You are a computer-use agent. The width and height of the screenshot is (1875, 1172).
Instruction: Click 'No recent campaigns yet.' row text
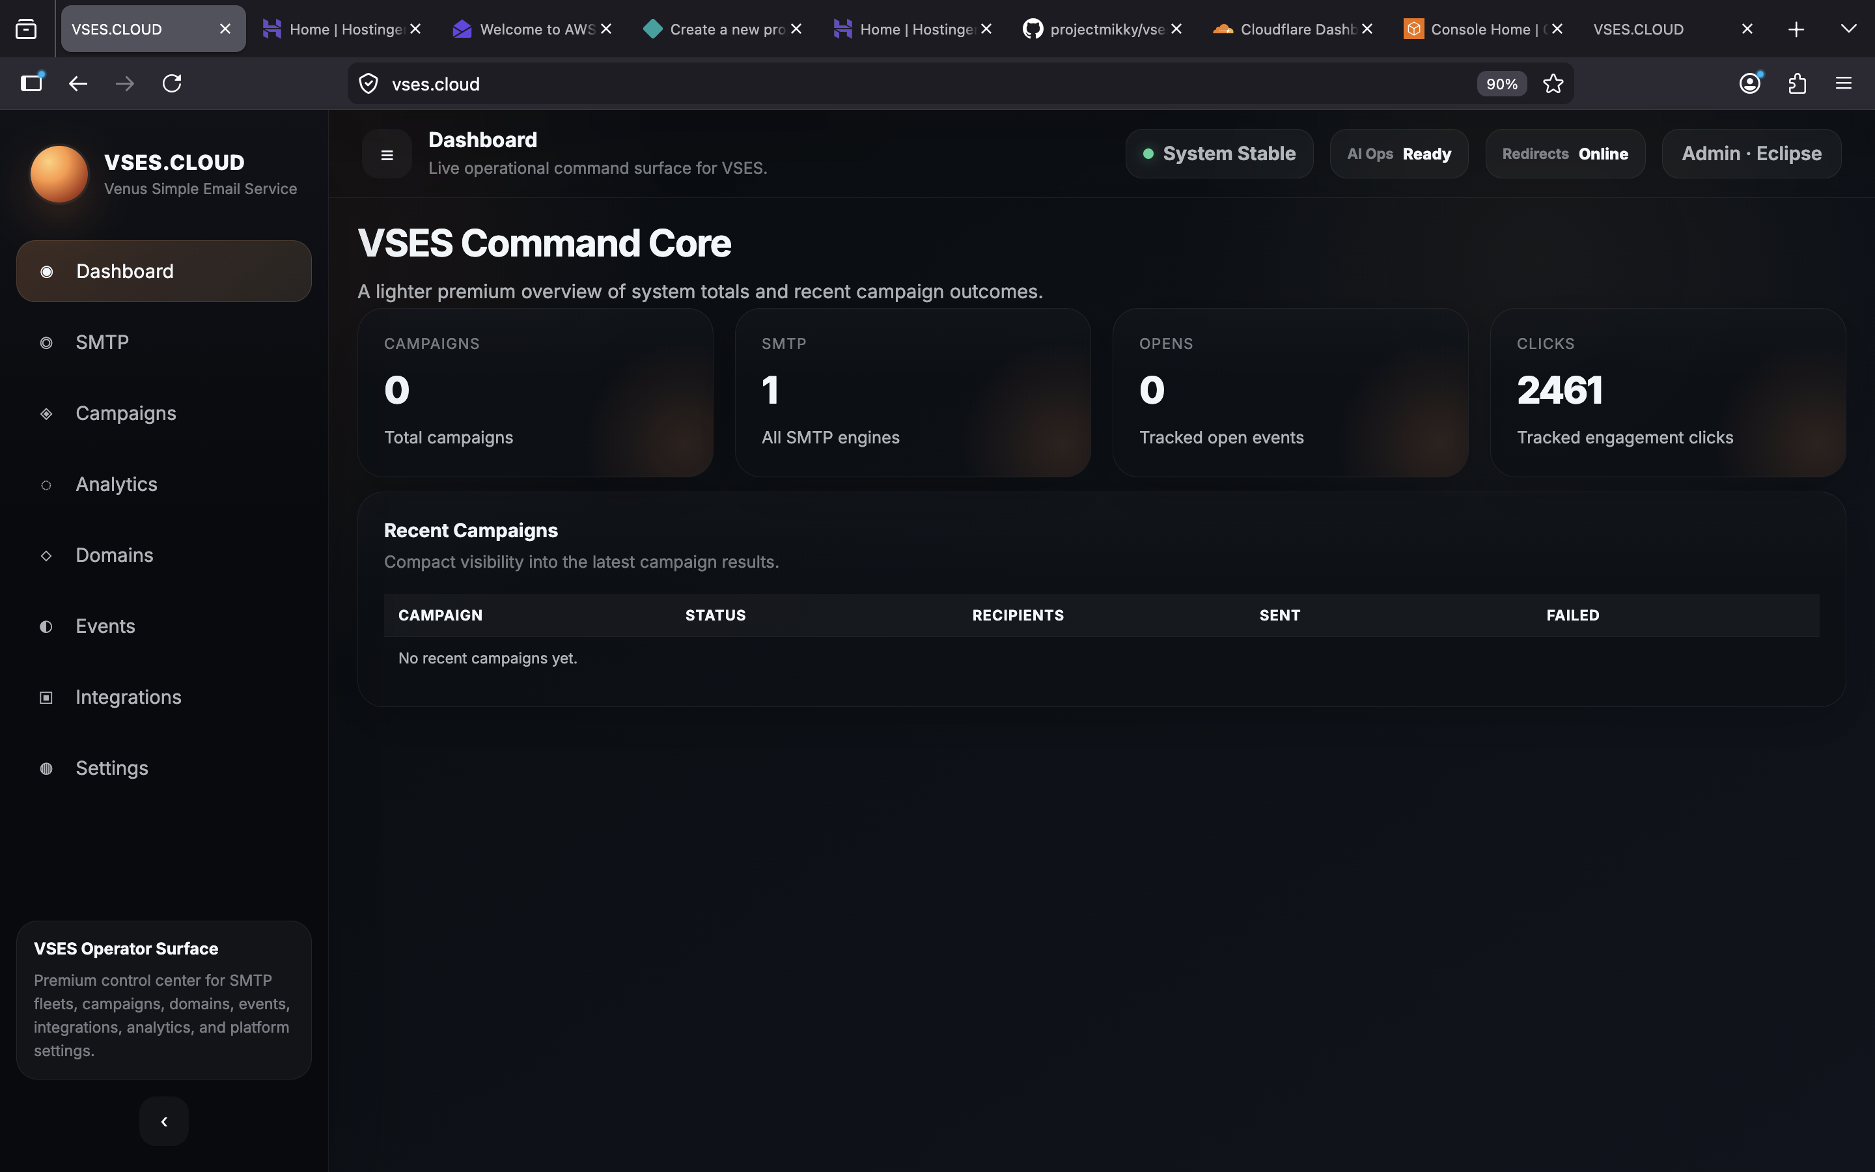488,658
